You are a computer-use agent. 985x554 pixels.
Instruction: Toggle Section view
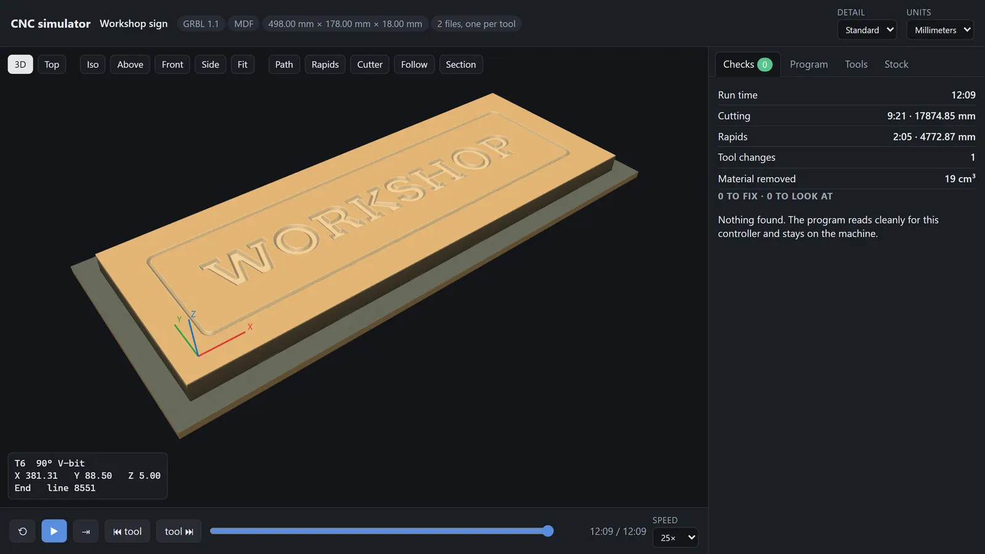click(461, 65)
